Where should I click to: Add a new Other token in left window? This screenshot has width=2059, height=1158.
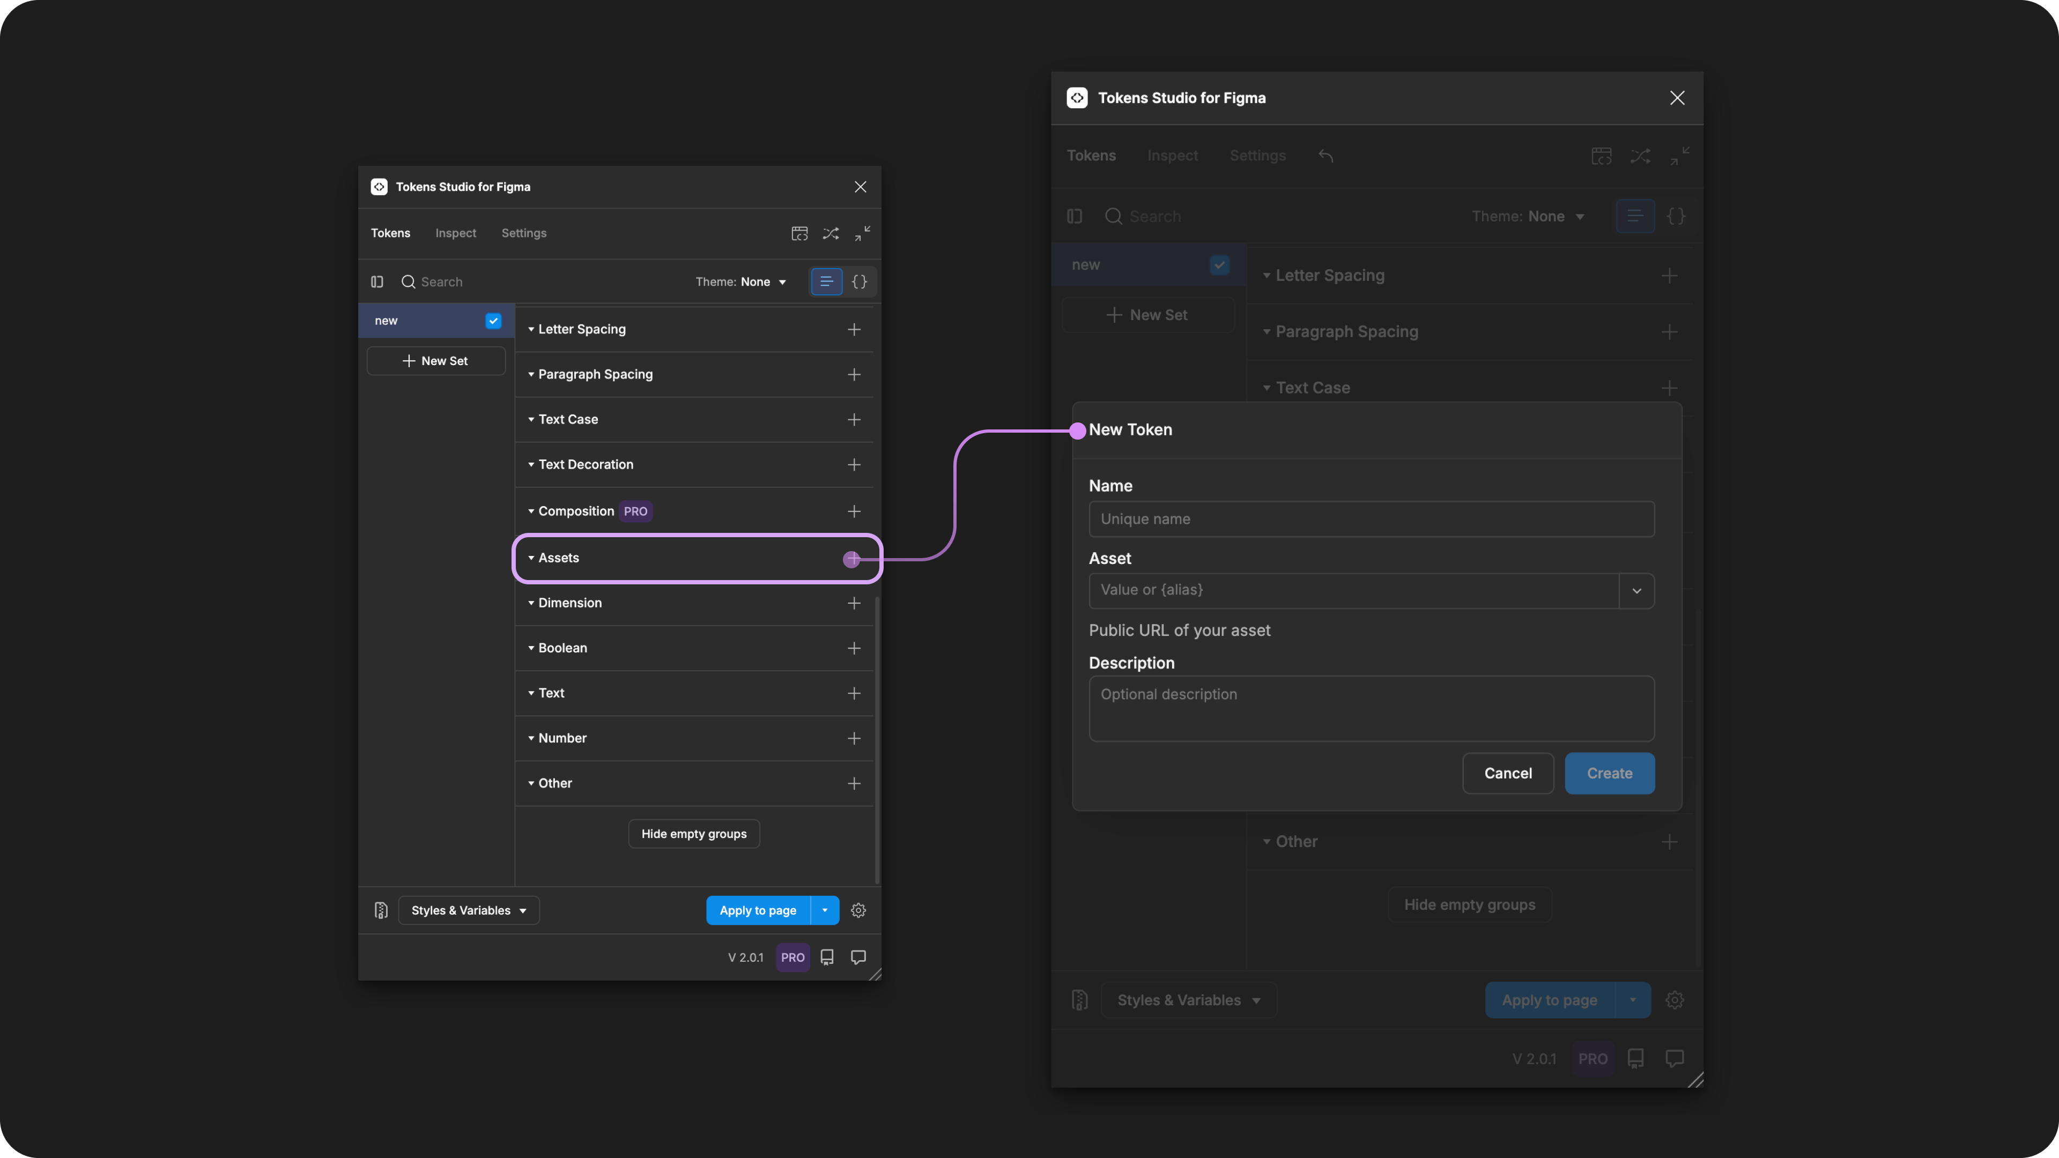[x=854, y=783]
